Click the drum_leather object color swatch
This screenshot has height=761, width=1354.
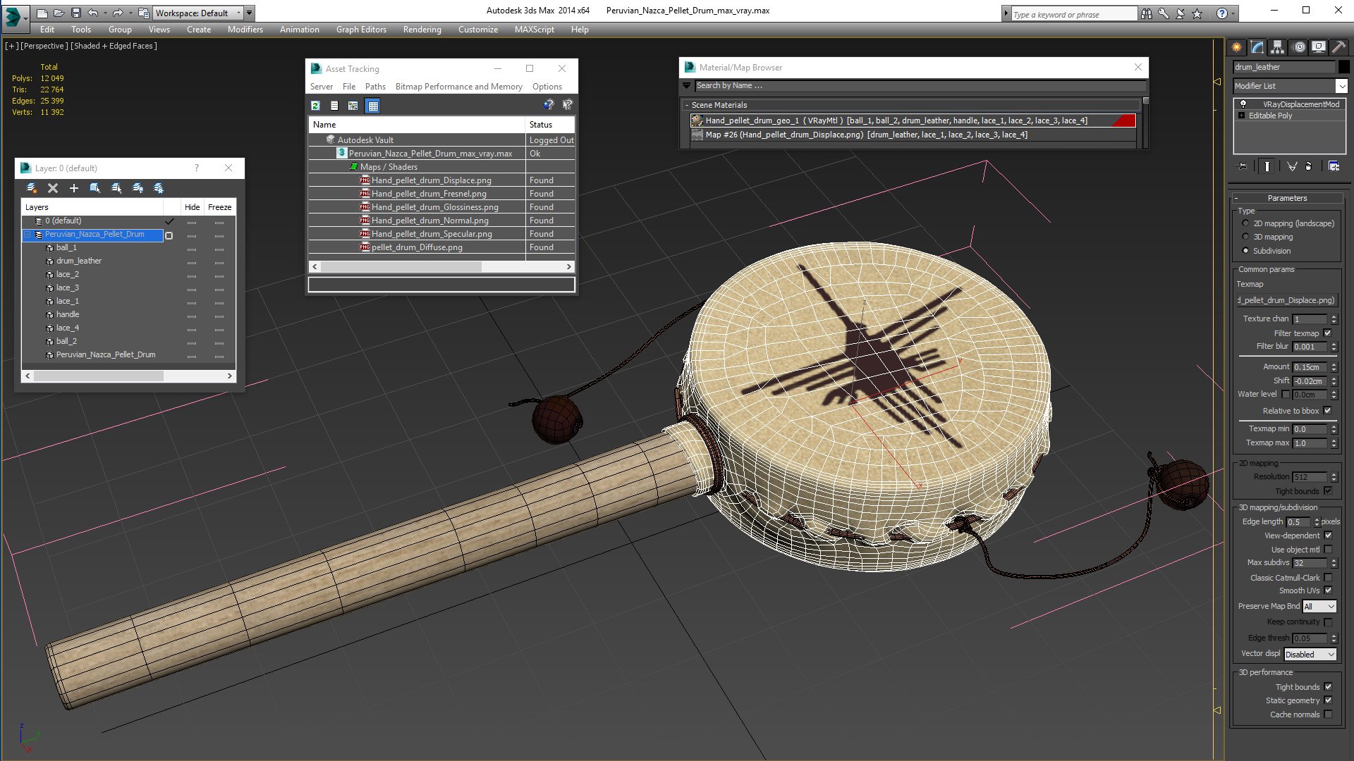1343,67
